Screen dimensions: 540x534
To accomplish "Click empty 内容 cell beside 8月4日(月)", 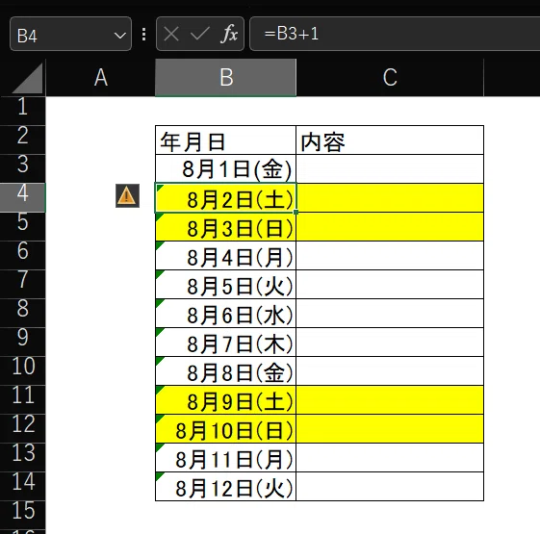I will 390,256.
